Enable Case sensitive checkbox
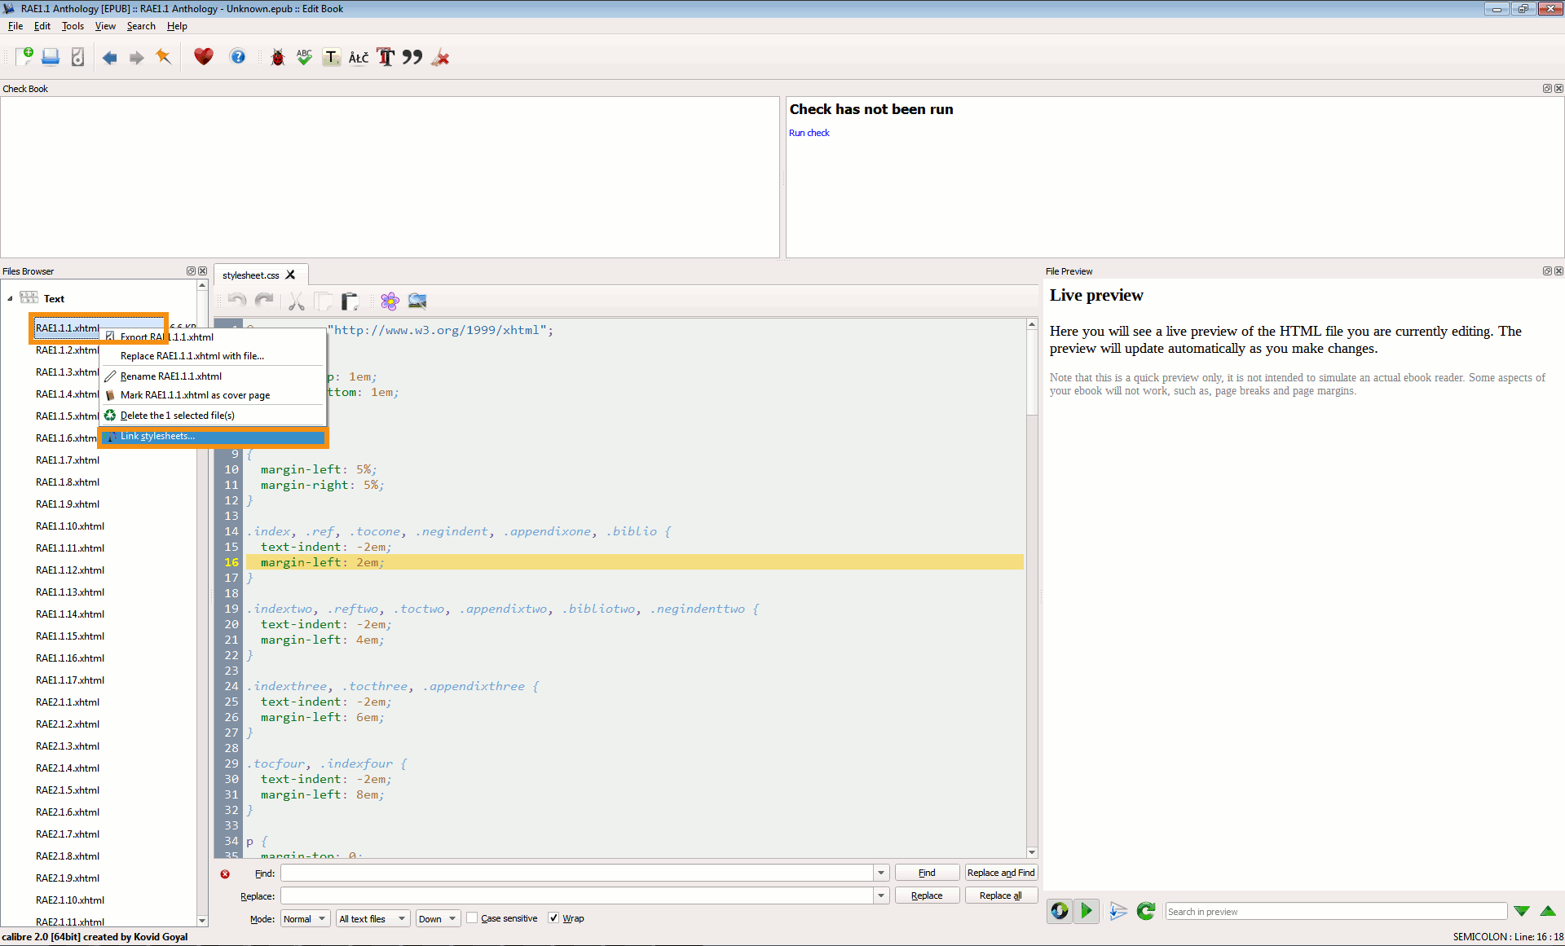This screenshot has width=1565, height=946. (472, 918)
